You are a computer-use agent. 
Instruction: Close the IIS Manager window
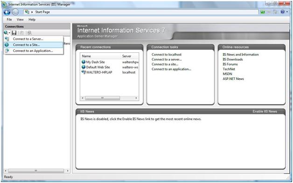click(x=285, y=3)
